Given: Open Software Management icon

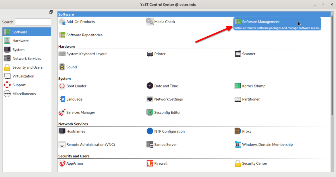Looking at the screenshot, I should [x=238, y=22].
